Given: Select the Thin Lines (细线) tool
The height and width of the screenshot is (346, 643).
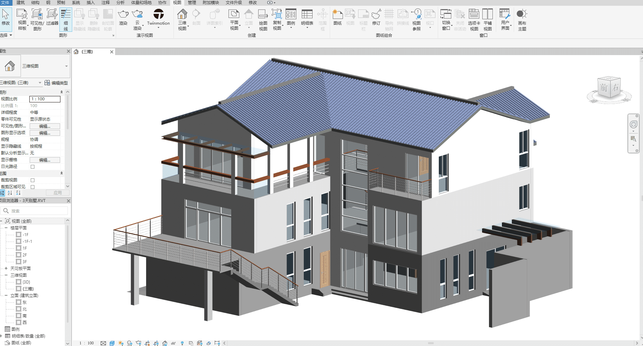Looking at the screenshot, I should pos(65,19).
